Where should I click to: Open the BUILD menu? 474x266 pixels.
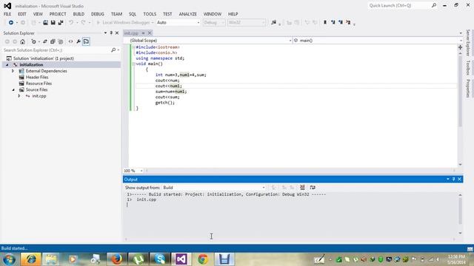click(79, 14)
